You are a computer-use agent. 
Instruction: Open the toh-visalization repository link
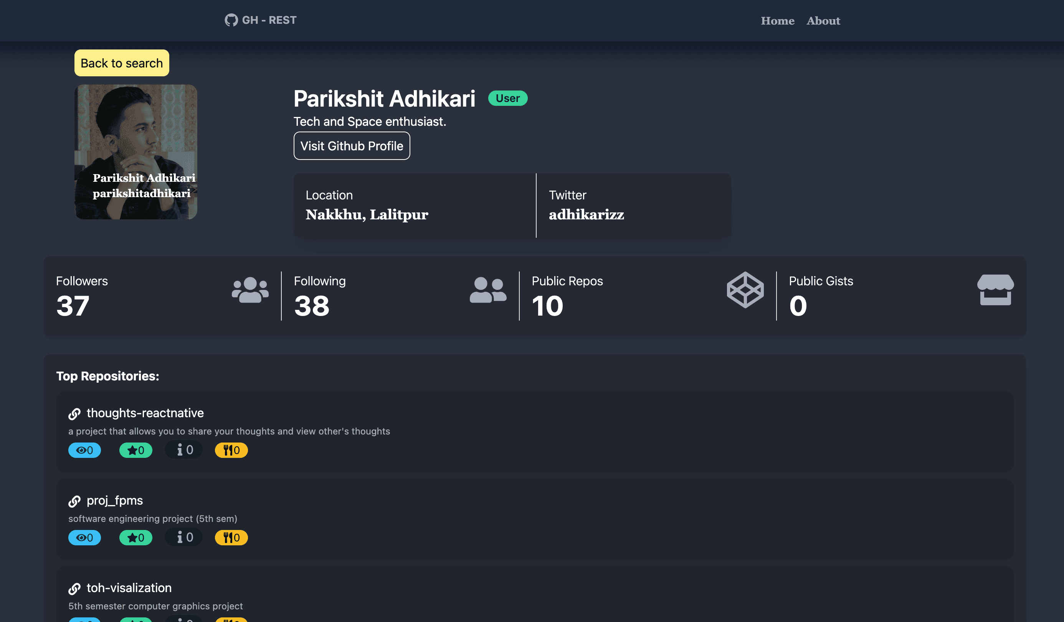point(129,588)
